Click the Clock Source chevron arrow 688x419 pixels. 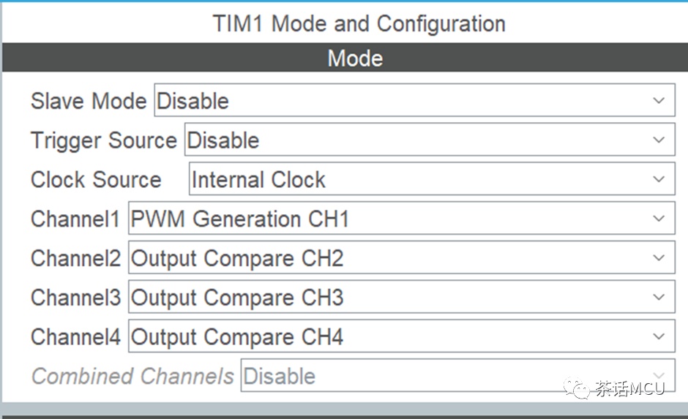659,179
